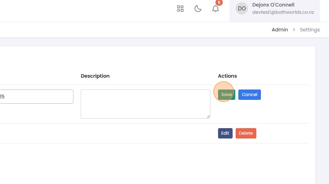Click the red notification count badge

pos(219,3)
